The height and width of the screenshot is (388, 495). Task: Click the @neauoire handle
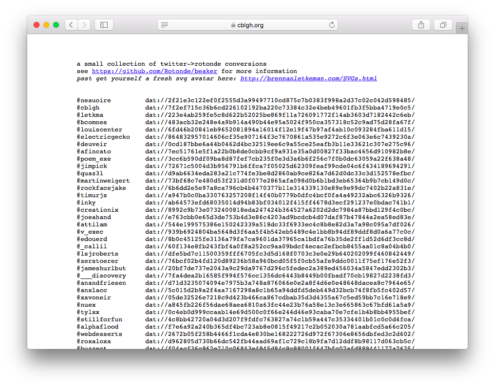[x=94, y=100]
